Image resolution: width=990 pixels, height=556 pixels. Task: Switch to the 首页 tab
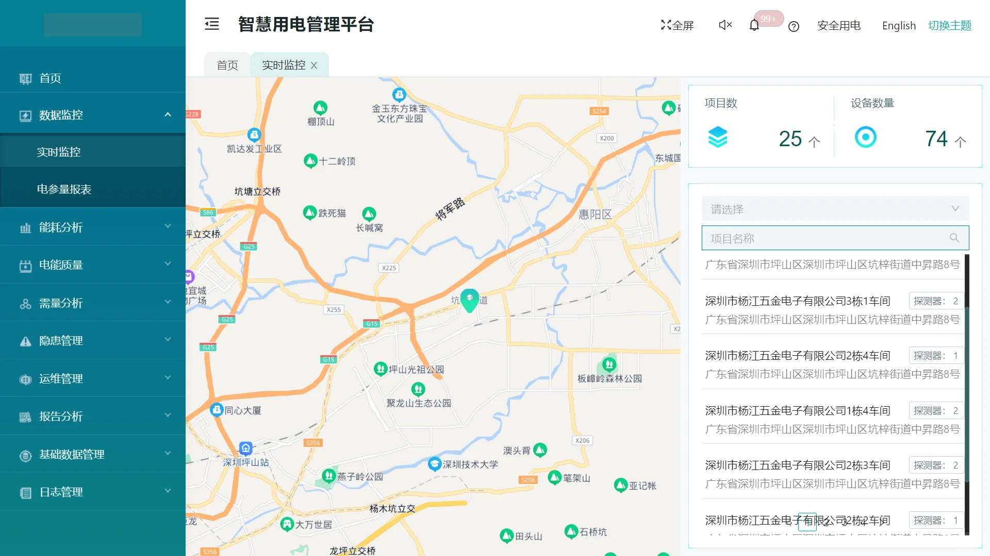pyautogui.click(x=227, y=64)
